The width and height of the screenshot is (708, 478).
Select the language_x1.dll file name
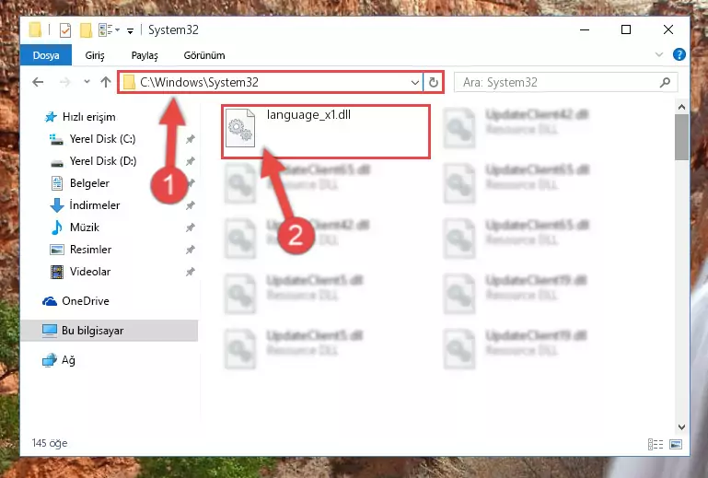(x=308, y=115)
